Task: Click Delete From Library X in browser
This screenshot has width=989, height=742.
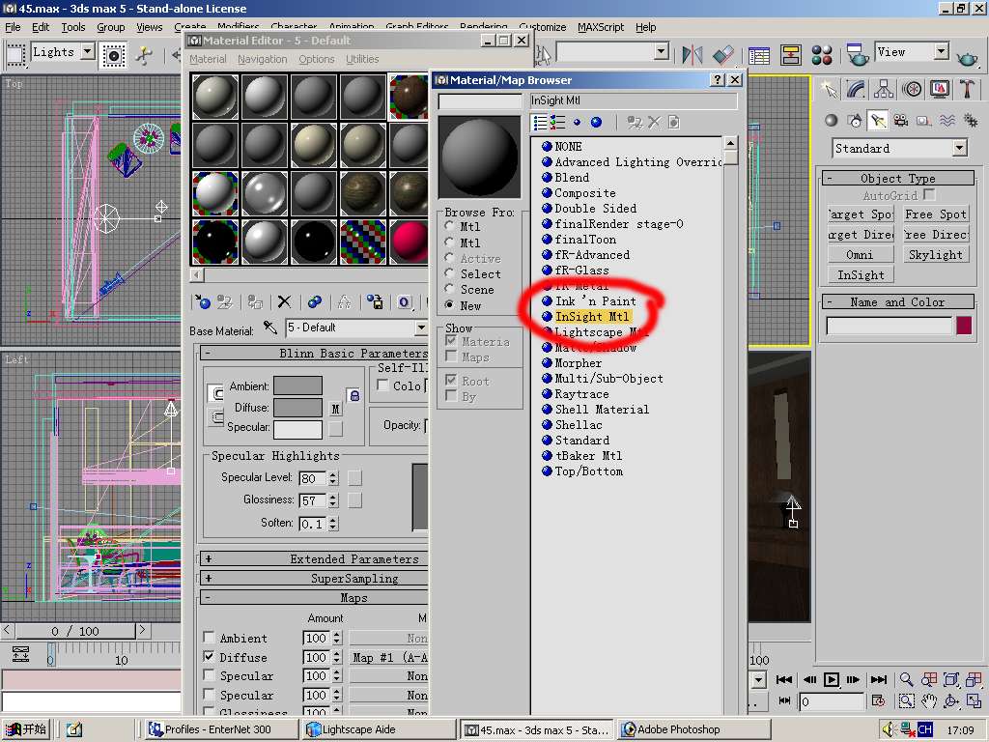Action: 654,123
